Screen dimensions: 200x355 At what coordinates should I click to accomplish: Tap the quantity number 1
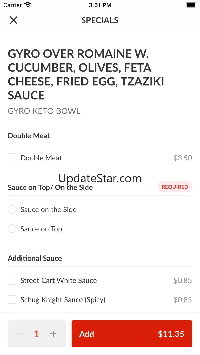[x=37, y=334]
